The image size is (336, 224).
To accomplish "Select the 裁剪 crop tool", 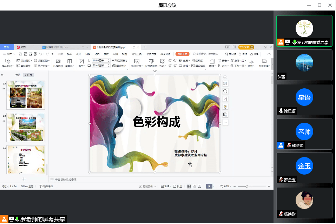I will pyautogui.click(x=81, y=61).
